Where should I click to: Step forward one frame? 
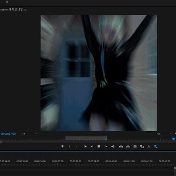tap(106, 146)
